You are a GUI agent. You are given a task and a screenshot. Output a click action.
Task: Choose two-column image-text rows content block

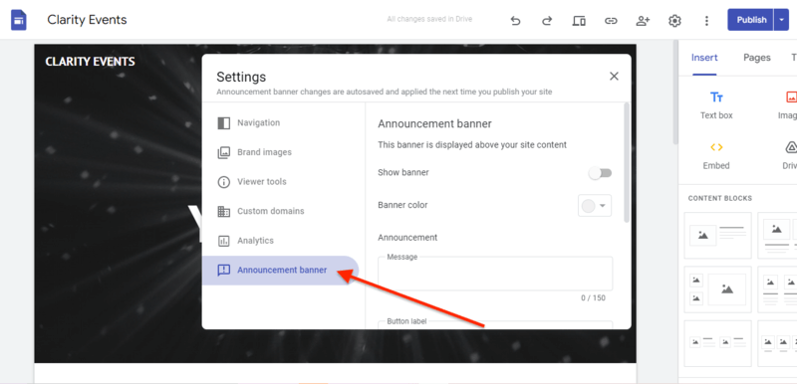point(717,343)
